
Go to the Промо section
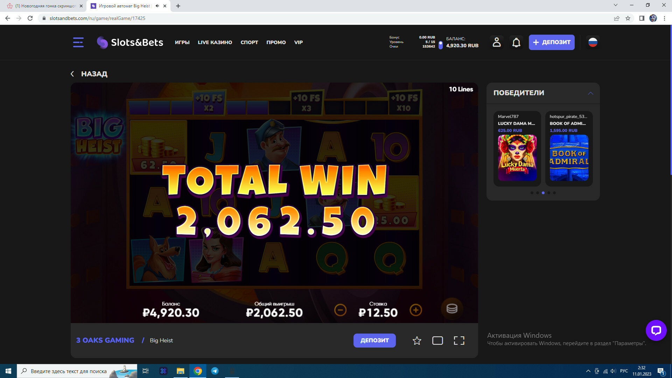[x=276, y=42]
